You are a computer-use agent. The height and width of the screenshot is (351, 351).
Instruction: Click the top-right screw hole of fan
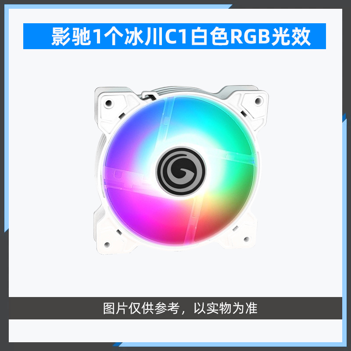point(258,100)
